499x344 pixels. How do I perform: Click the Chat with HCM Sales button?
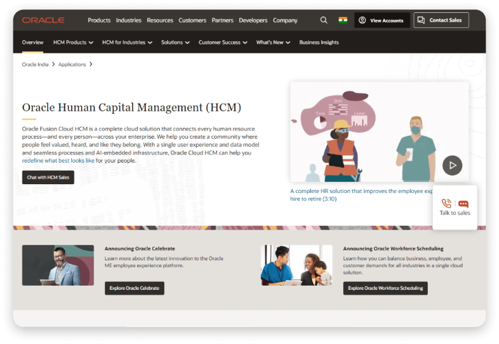[48, 177]
